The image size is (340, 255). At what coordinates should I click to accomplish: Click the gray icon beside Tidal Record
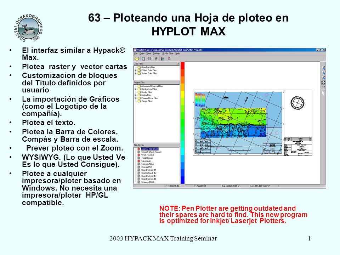(138, 158)
